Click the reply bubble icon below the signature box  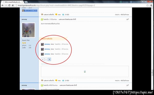click(x=56, y=80)
